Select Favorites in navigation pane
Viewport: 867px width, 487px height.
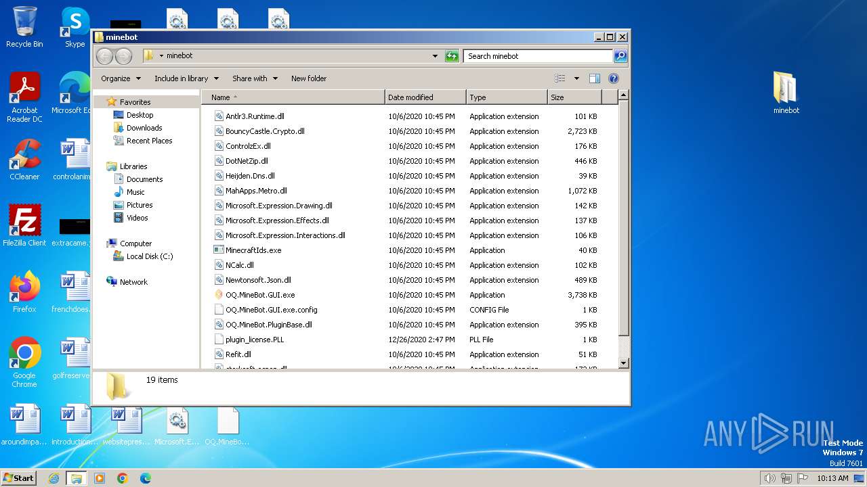135,102
